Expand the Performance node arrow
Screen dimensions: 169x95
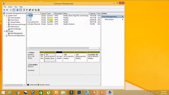click(7, 27)
